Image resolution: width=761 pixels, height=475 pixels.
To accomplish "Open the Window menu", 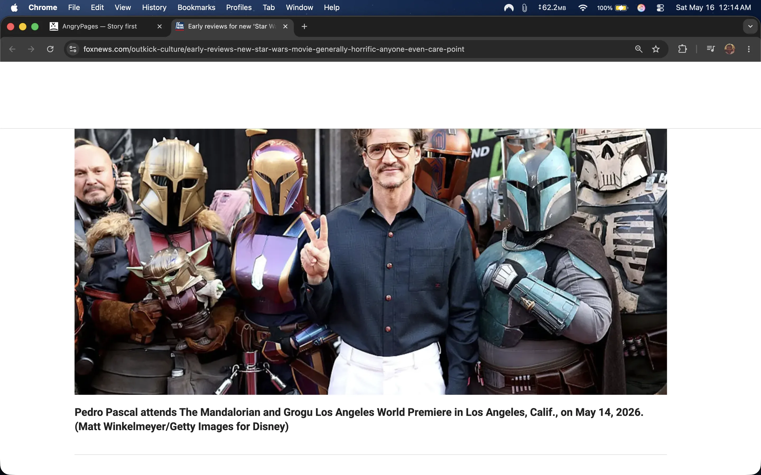I will (x=299, y=8).
